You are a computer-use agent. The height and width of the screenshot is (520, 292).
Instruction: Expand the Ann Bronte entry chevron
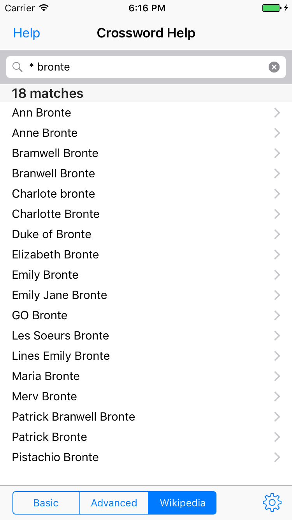pyautogui.click(x=277, y=113)
